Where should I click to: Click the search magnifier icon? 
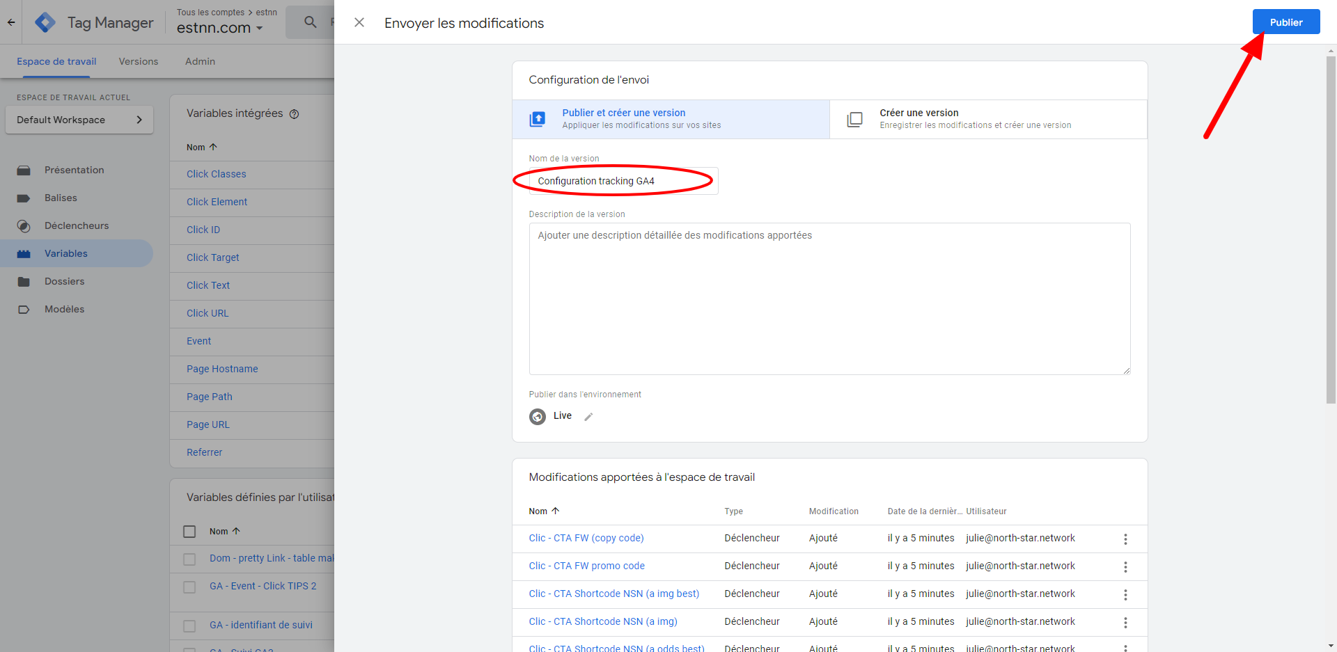[311, 22]
